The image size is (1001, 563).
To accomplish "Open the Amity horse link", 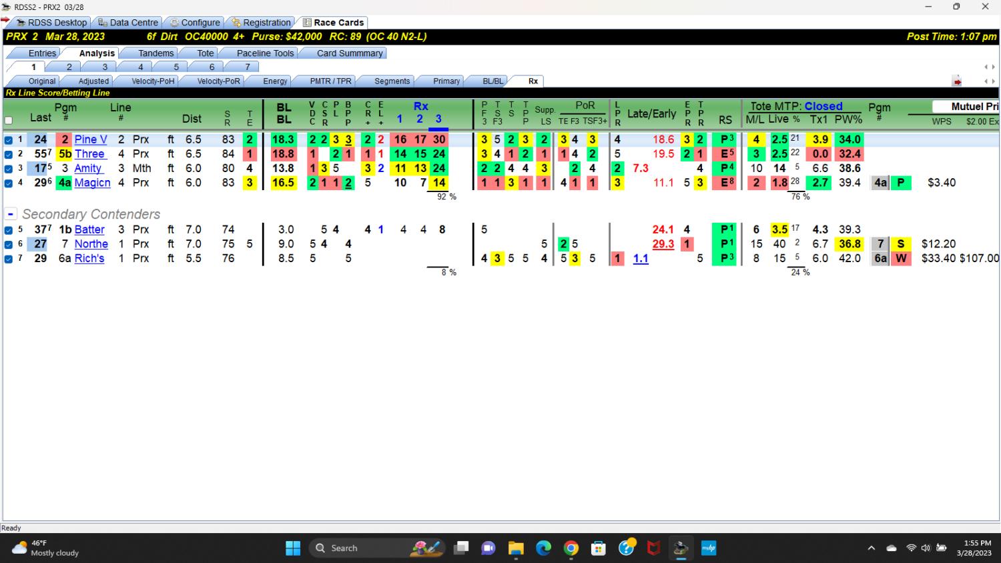I will [88, 168].
